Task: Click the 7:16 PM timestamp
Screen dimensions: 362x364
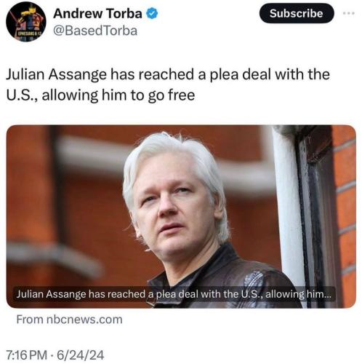Action: pos(27,355)
